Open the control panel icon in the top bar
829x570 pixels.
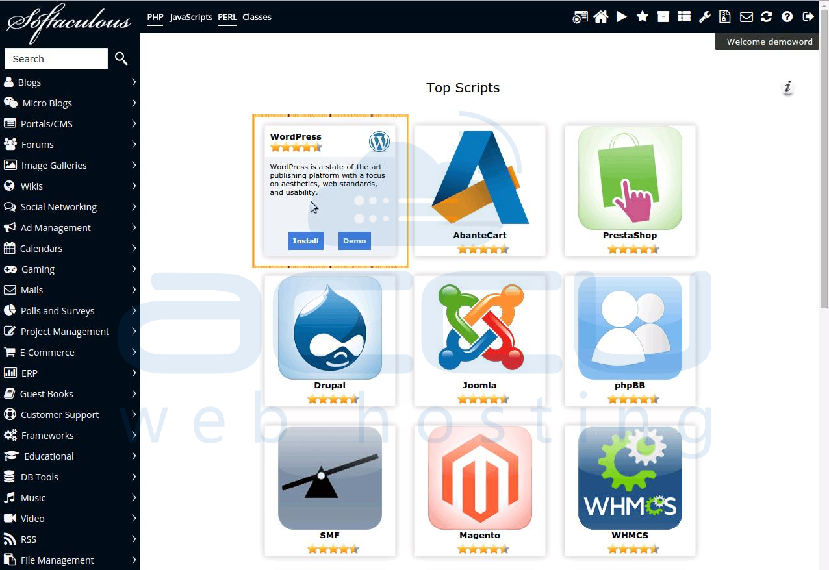(x=580, y=18)
